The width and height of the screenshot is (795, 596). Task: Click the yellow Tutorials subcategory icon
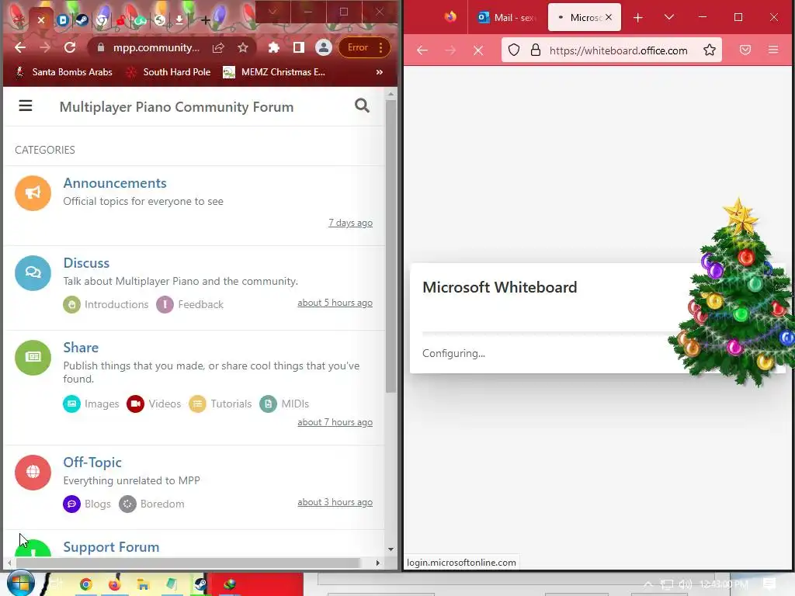(197, 404)
